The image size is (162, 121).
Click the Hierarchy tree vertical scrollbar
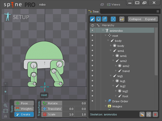pyautogui.click(x=156, y=52)
